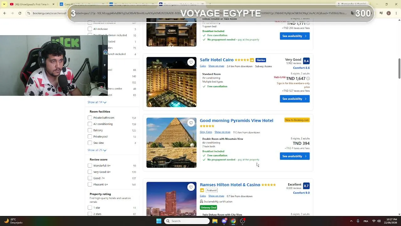Image resolution: width=401 pixels, height=226 pixels.
Task: Save Safir Hotel Cairo with its heart icon
Action: coord(191,62)
